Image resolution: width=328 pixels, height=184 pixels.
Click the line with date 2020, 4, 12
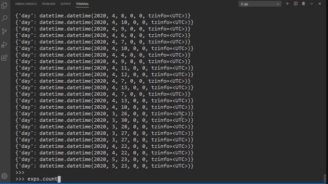105,75
